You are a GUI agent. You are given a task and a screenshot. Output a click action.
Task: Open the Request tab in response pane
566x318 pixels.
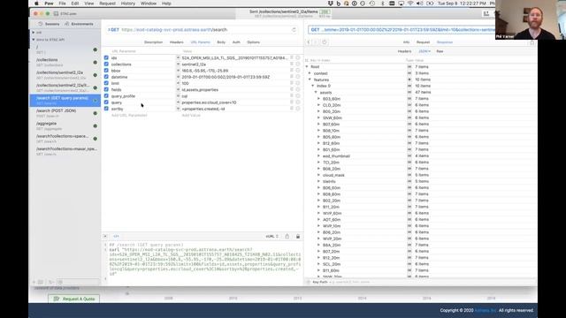pyautogui.click(x=423, y=42)
